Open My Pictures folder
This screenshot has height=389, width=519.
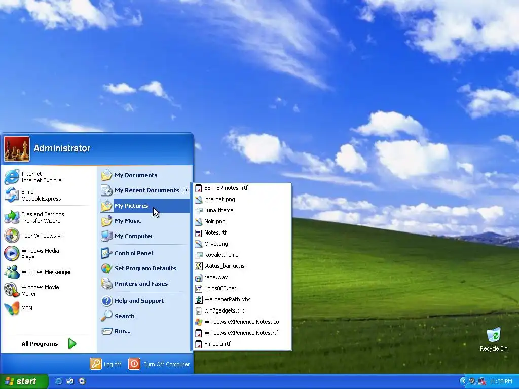coord(144,206)
